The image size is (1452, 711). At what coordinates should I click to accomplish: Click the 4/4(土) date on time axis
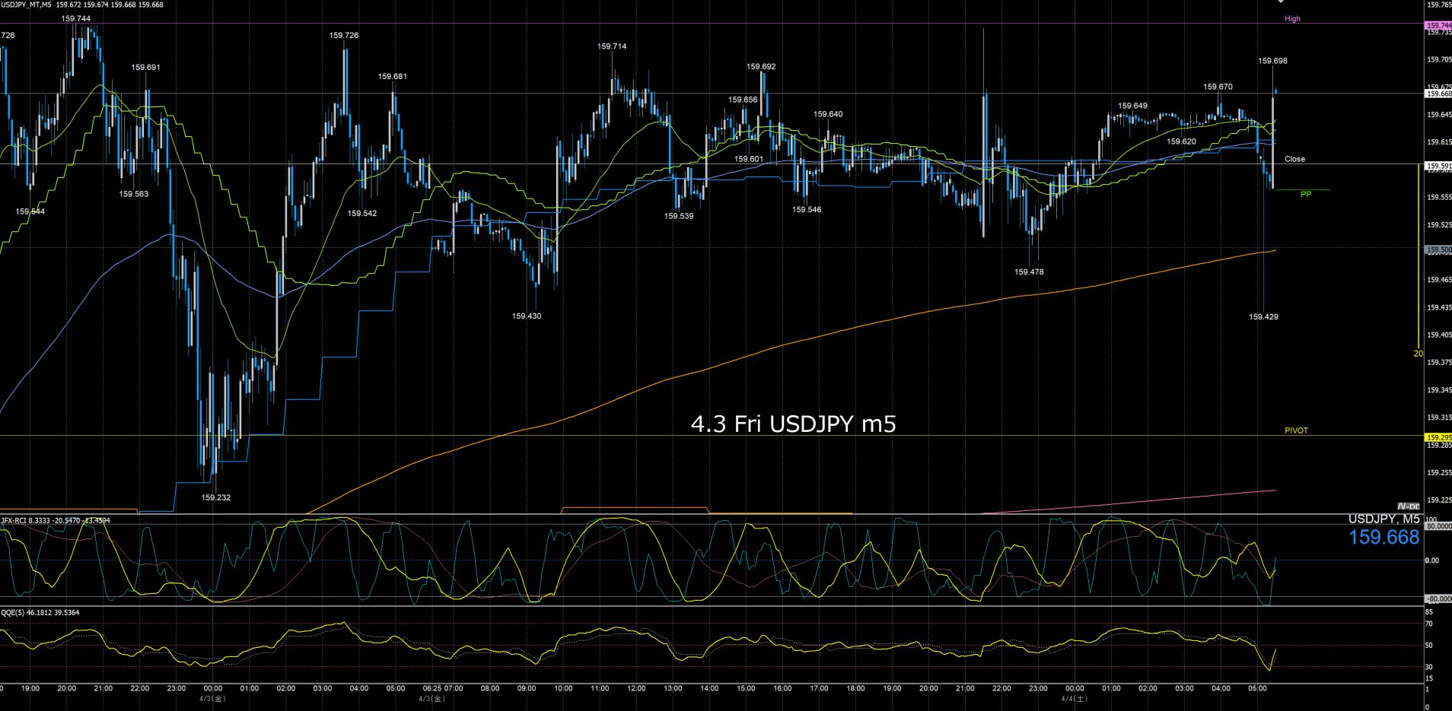[x=1075, y=698]
